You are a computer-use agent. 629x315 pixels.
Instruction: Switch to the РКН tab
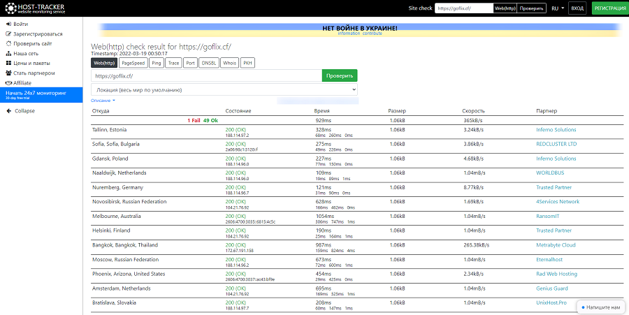pyautogui.click(x=247, y=63)
